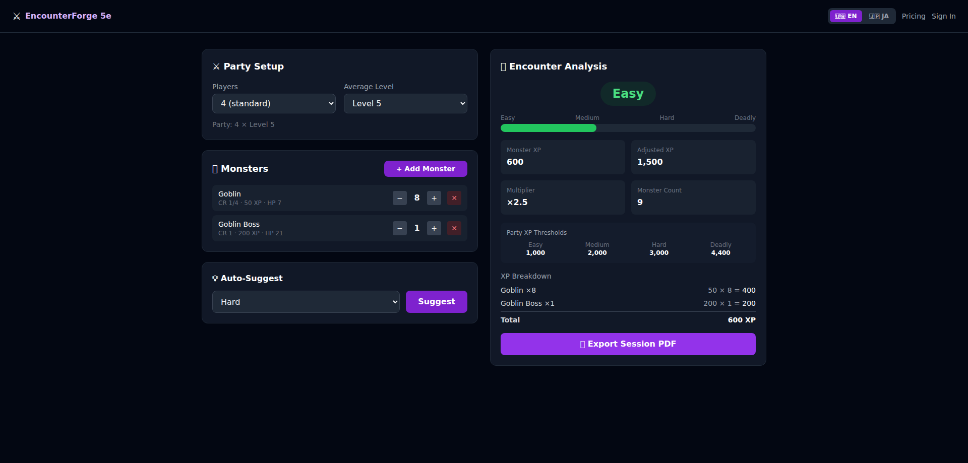Click the 'Goblin ×8' breakdown row label
The image size is (968, 463).
pyautogui.click(x=518, y=290)
